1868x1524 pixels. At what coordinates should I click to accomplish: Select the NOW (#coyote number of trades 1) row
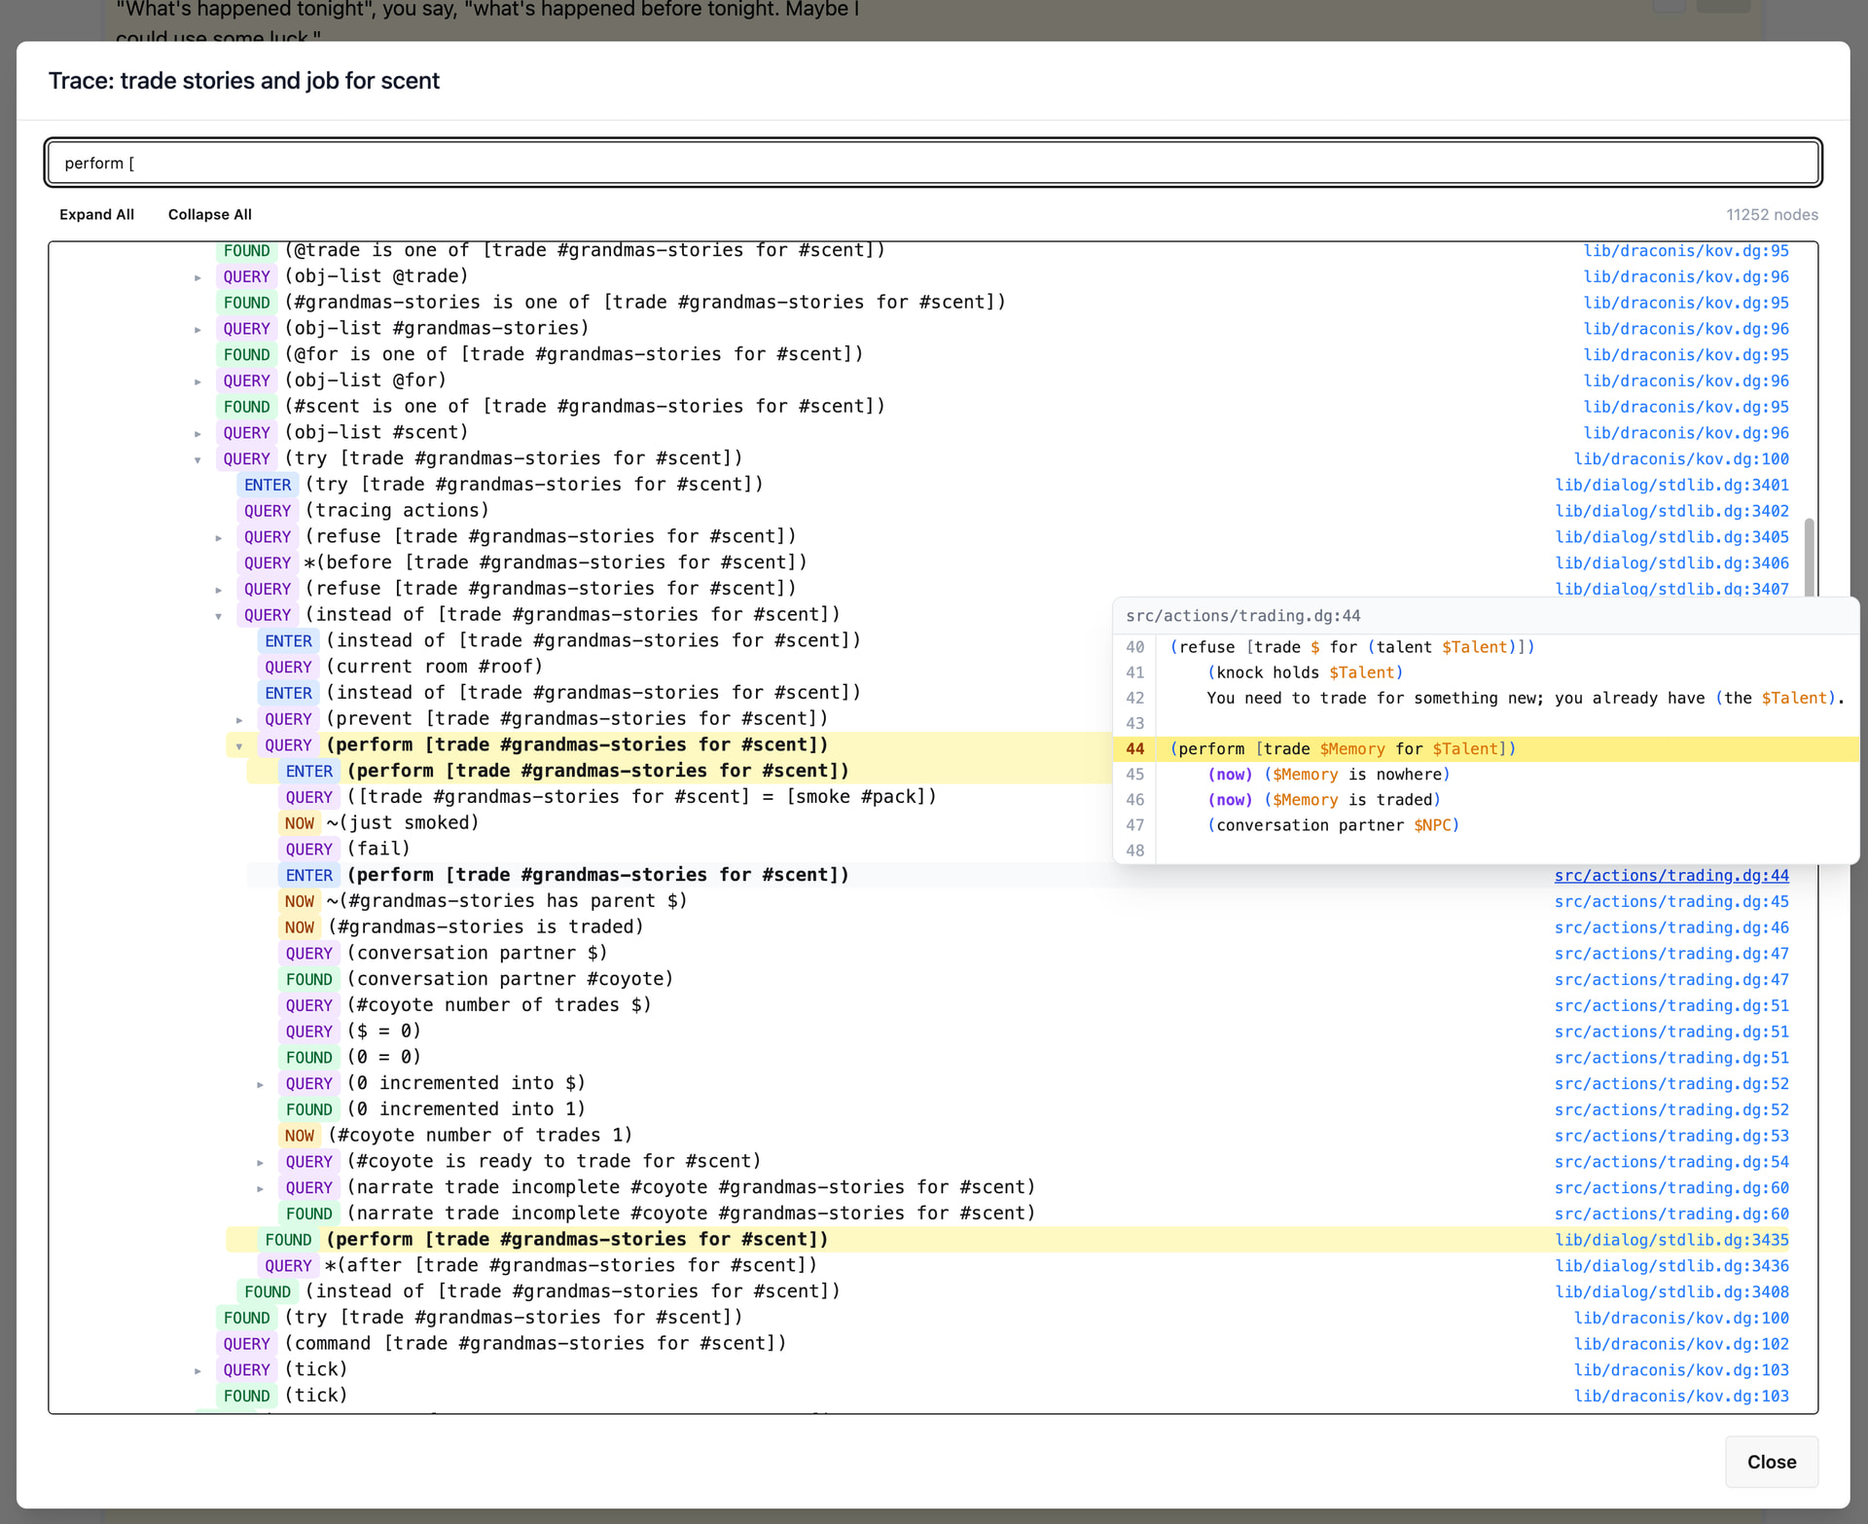[480, 1136]
